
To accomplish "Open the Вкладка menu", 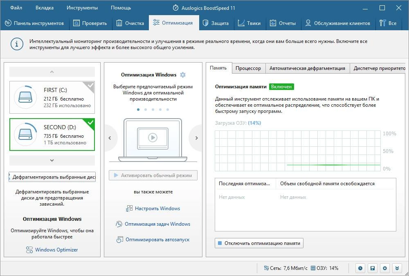I will (45, 8).
